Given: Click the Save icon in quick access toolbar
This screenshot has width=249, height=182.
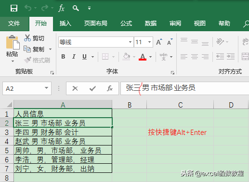Looking at the screenshot, I should pyautogui.click(x=14, y=8).
